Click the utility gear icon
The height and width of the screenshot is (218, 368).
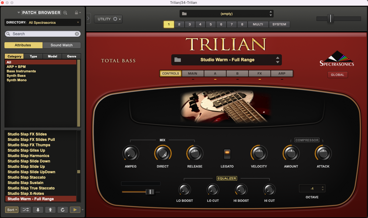click(115, 19)
